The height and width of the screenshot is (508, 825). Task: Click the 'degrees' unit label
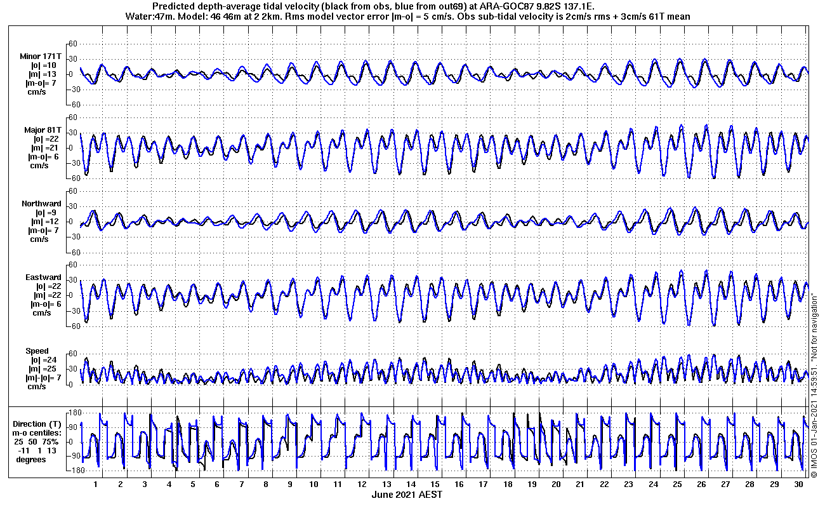pos(31,459)
